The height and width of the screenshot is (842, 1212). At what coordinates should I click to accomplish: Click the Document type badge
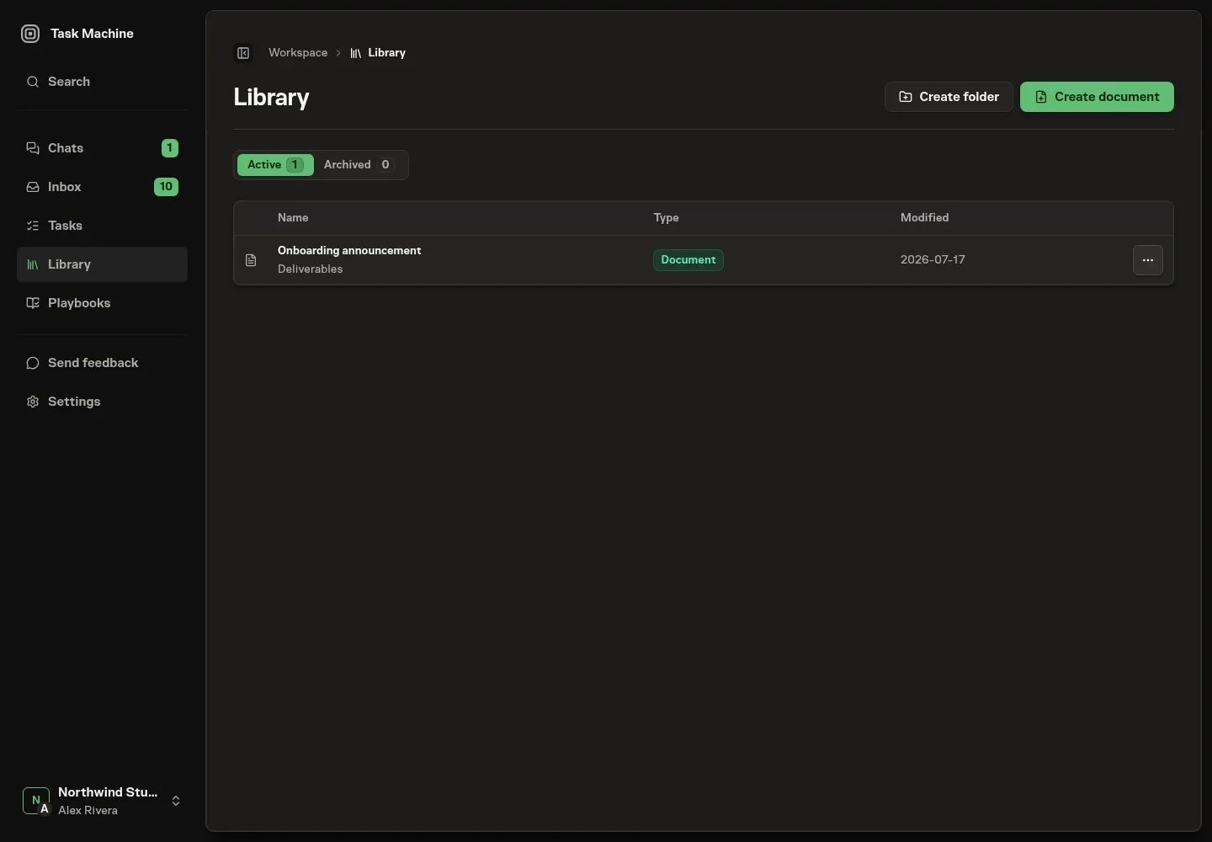[x=688, y=260]
